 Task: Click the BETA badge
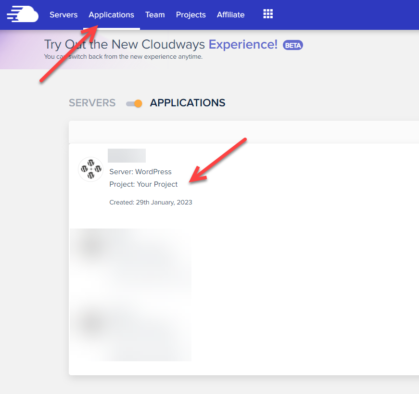pyautogui.click(x=293, y=45)
